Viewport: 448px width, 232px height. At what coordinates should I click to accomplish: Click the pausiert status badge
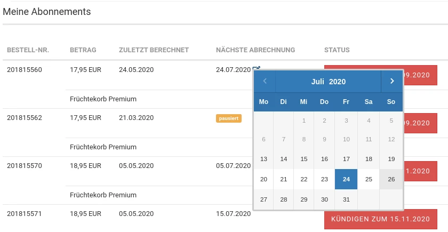pos(229,118)
